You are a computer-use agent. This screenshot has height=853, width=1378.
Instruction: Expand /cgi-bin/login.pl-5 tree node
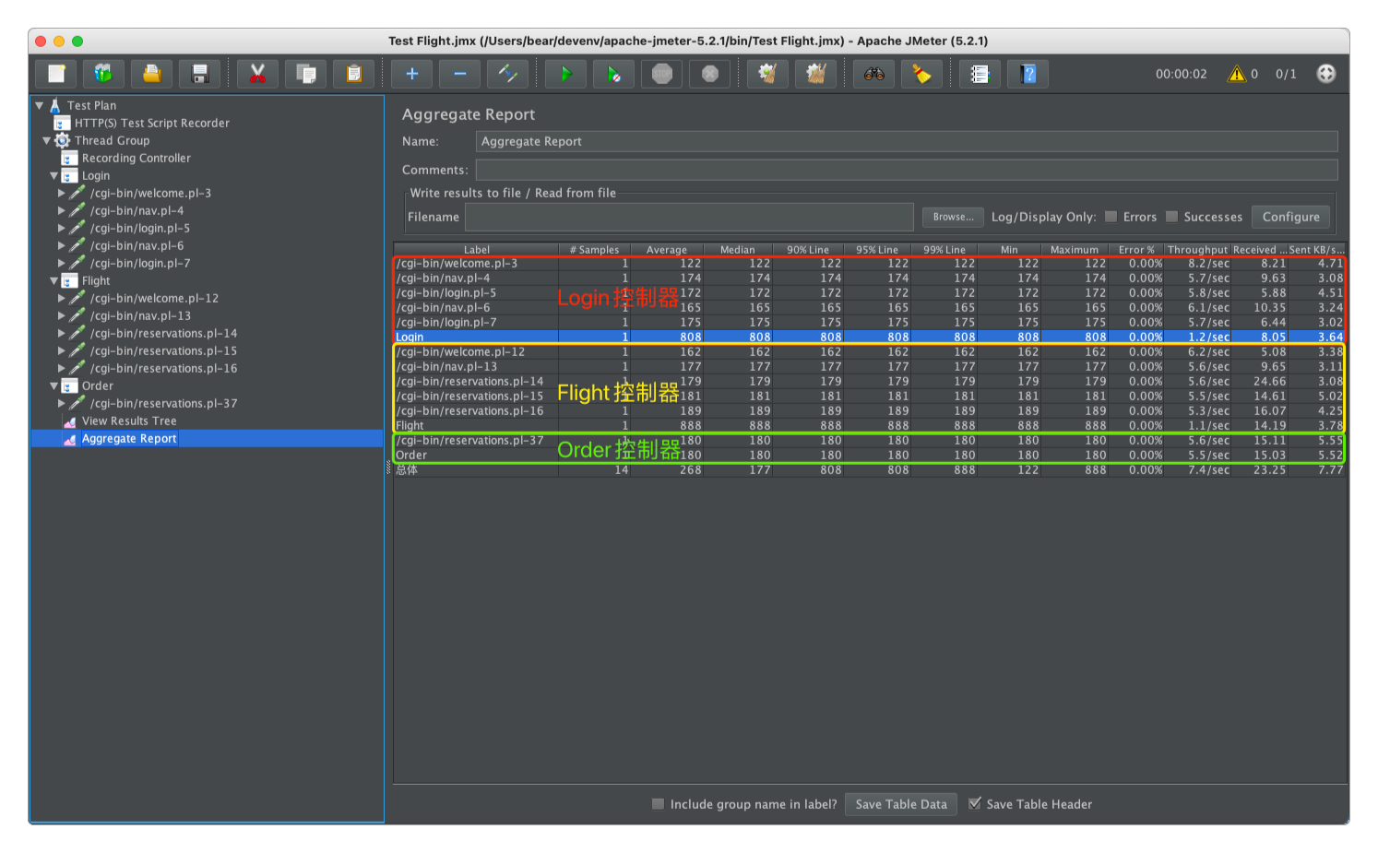tap(62, 228)
